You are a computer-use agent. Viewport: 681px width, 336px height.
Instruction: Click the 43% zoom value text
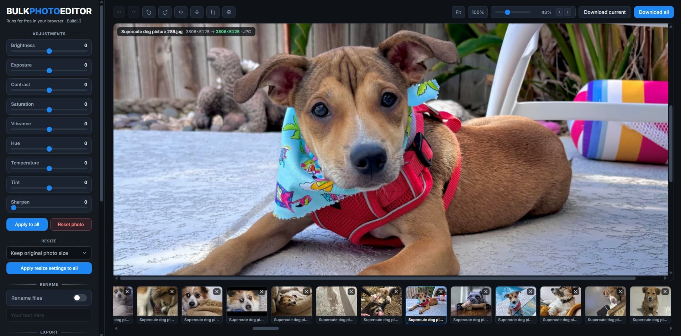pos(546,12)
